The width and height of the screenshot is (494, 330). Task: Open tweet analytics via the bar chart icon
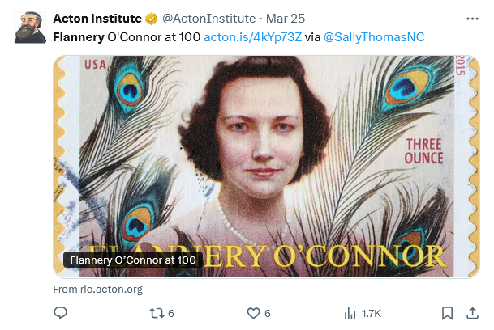350,313
